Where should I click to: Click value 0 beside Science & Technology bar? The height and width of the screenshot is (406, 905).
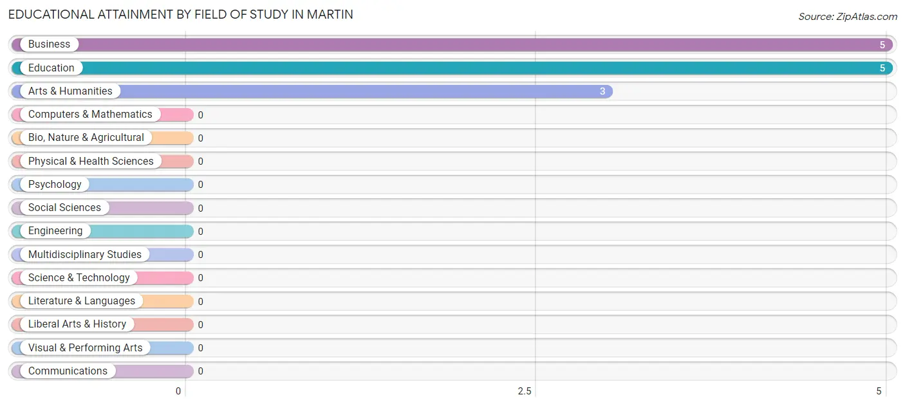[201, 278]
